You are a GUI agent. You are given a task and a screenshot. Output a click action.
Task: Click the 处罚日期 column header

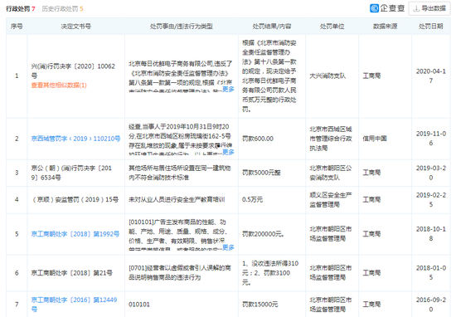(x=430, y=27)
